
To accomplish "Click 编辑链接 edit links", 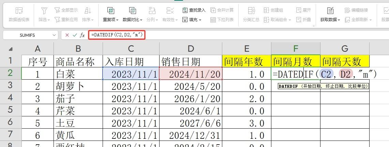I will coord(356,10).
